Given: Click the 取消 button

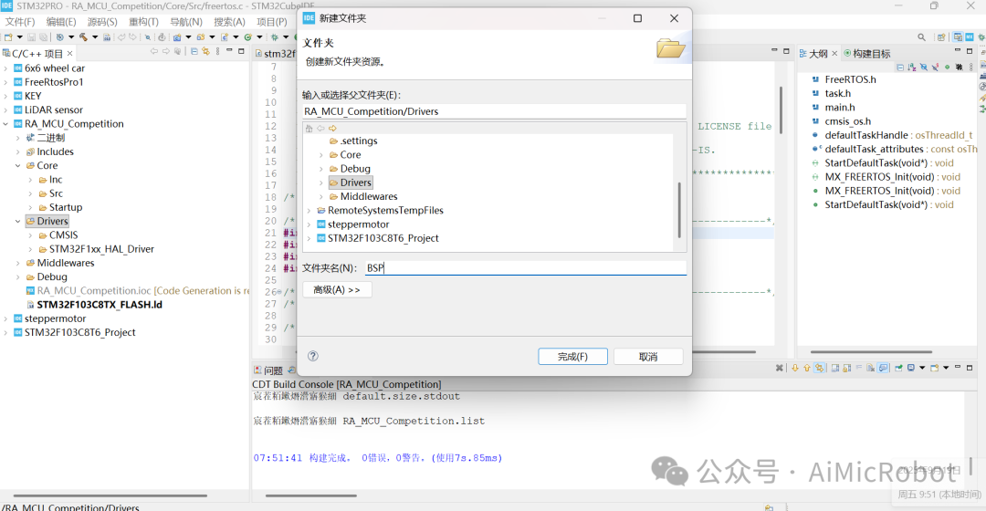Looking at the screenshot, I should tap(648, 357).
